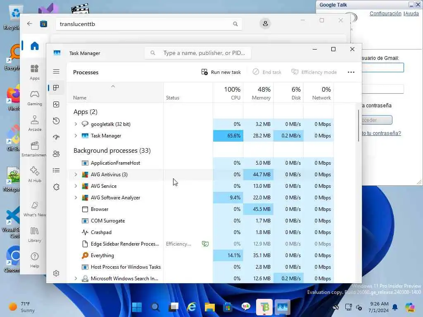
Task: Click Gmail username field in Google Talk
Action: click(383, 67)
